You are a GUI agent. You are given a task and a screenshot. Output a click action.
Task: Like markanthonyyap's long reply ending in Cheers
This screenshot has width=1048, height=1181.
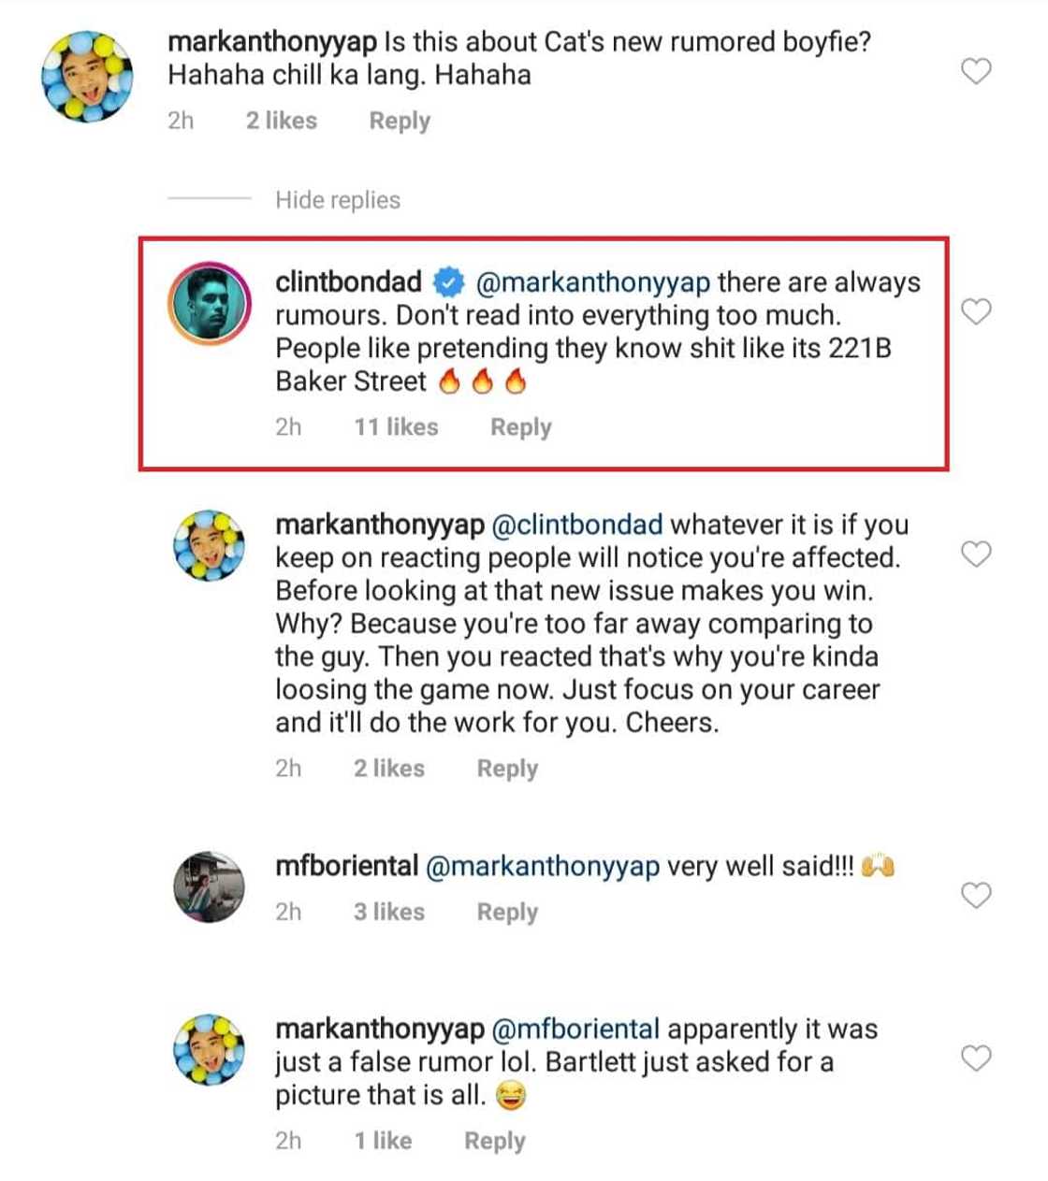coord(976,554)
